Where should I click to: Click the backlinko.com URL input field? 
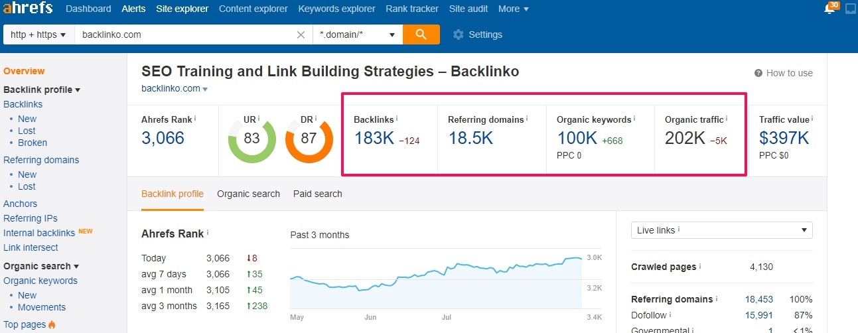click(186, 34)
